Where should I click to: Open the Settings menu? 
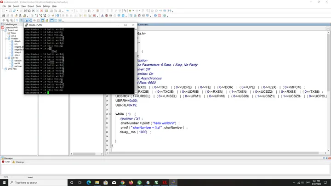46,6
